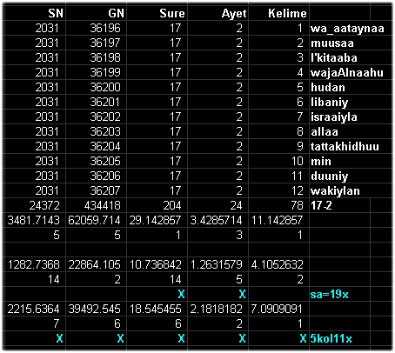
Task: Select the wajaAlnaahu cell
Action: tap(351, 72)
